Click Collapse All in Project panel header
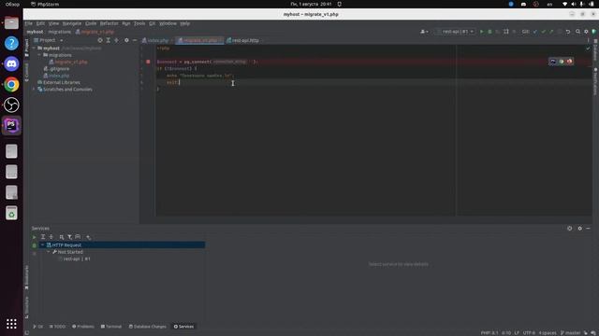Image resolution: width=599 pixels, height=336 pixels. click(116, 40)
